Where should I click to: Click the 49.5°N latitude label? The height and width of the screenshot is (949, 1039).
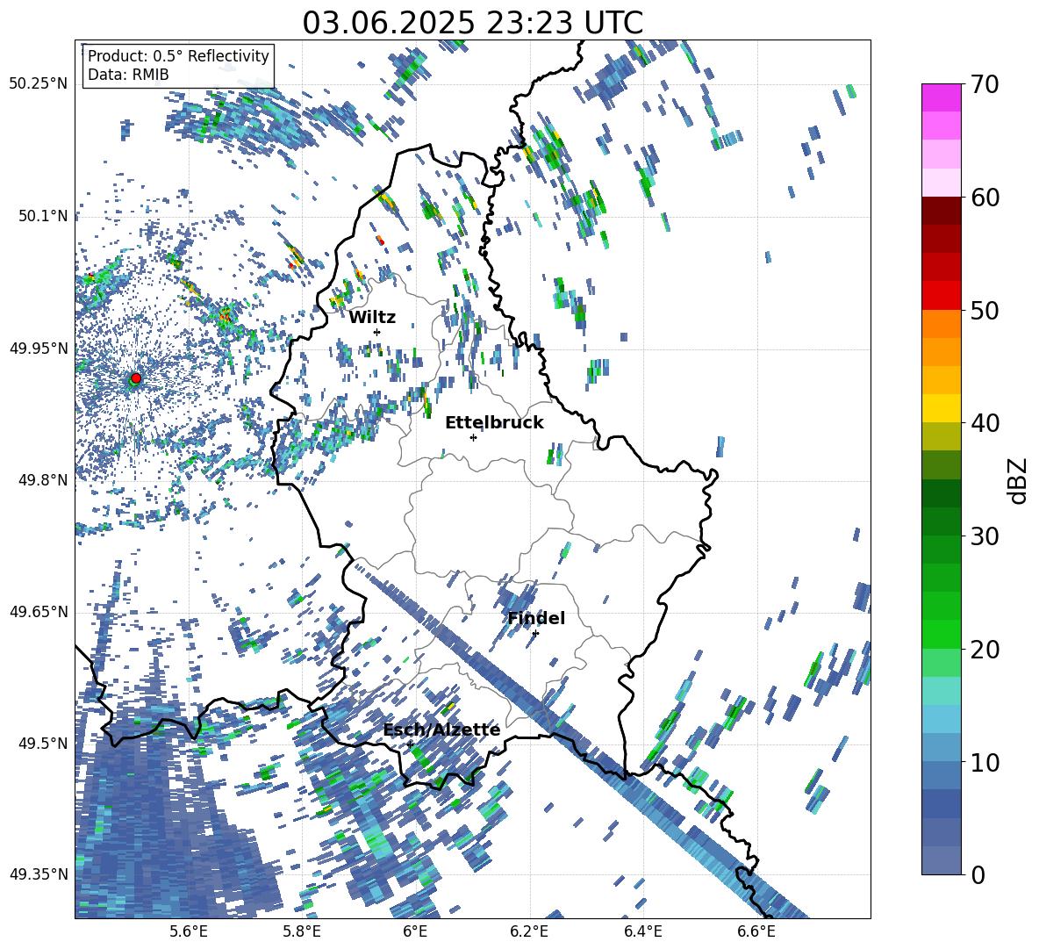tap(42, 744)
